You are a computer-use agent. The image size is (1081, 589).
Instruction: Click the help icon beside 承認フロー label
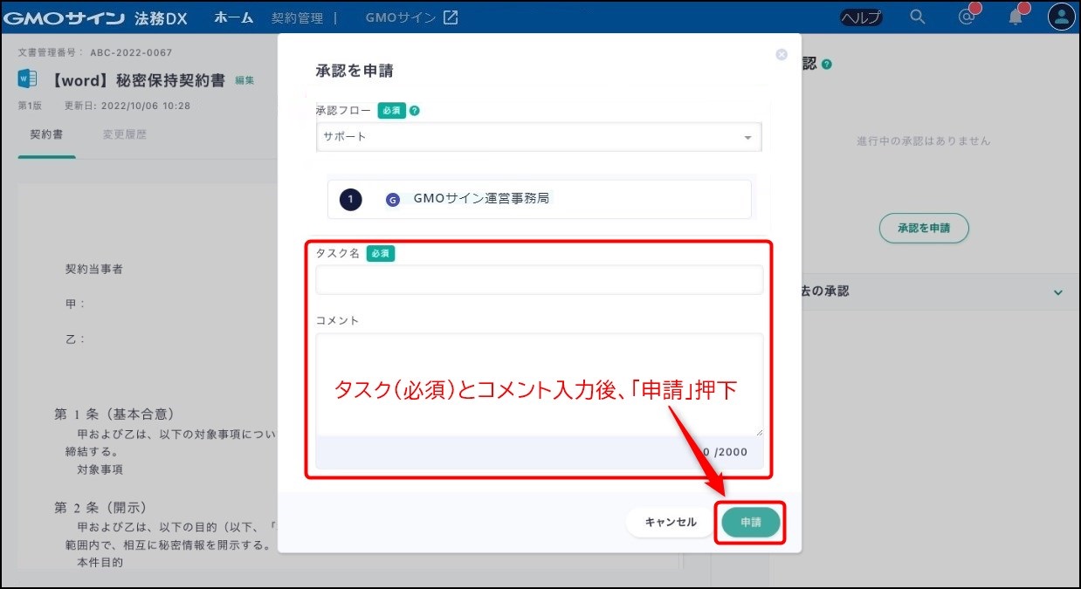(414, 111)
